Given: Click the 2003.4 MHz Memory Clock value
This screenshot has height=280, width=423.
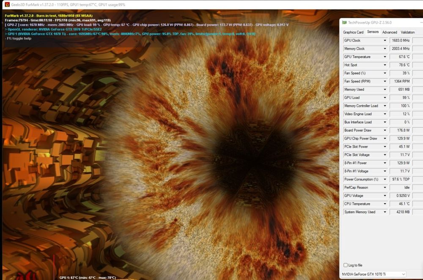Looking at the screenshot, I should coord(400,49).
